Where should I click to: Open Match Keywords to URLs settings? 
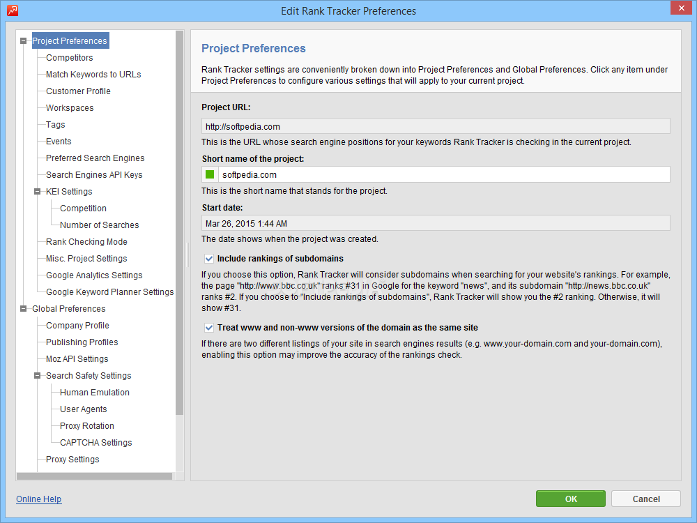(93, 75)
